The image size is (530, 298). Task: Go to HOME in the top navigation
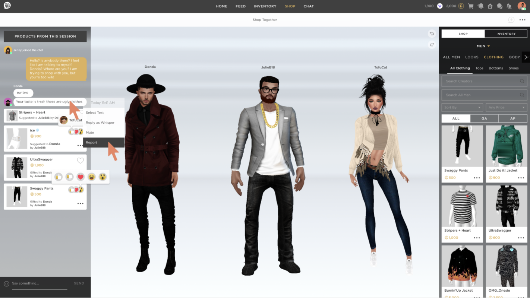point(221,6)
